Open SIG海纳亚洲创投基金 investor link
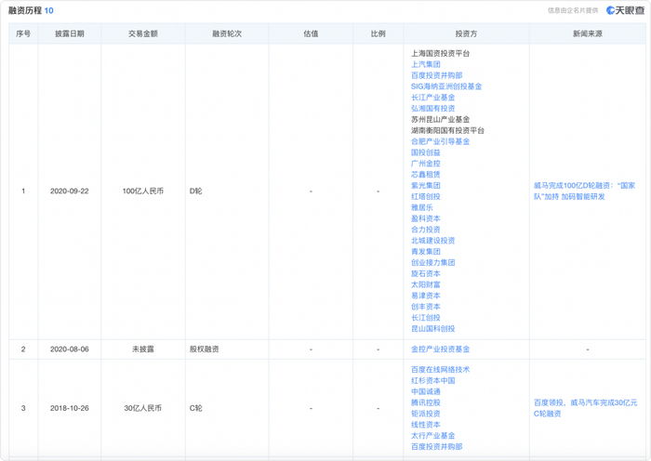 click(446, 86)
